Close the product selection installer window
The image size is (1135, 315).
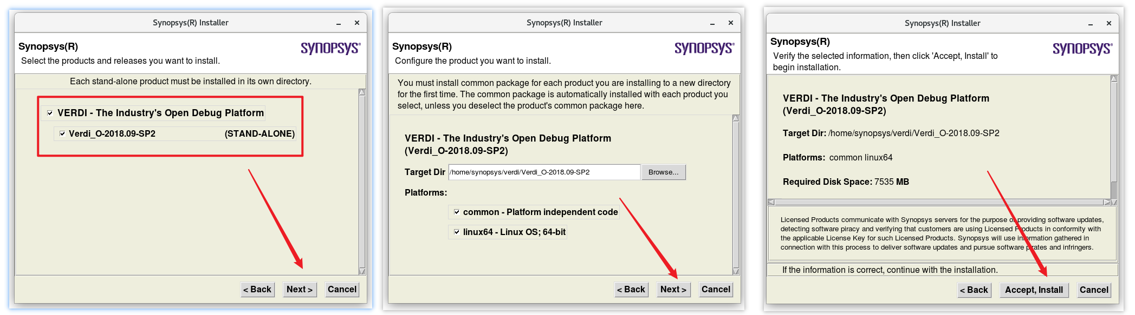[x=357, y=23]
